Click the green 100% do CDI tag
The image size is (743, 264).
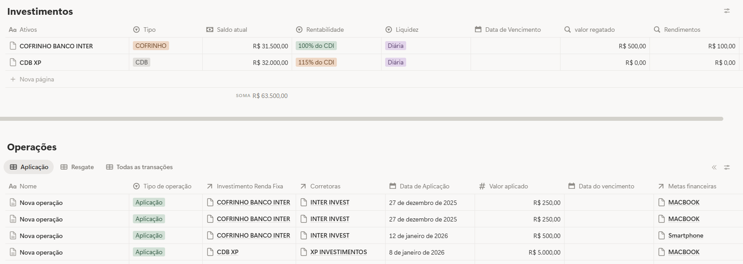[x=316, y=46]
